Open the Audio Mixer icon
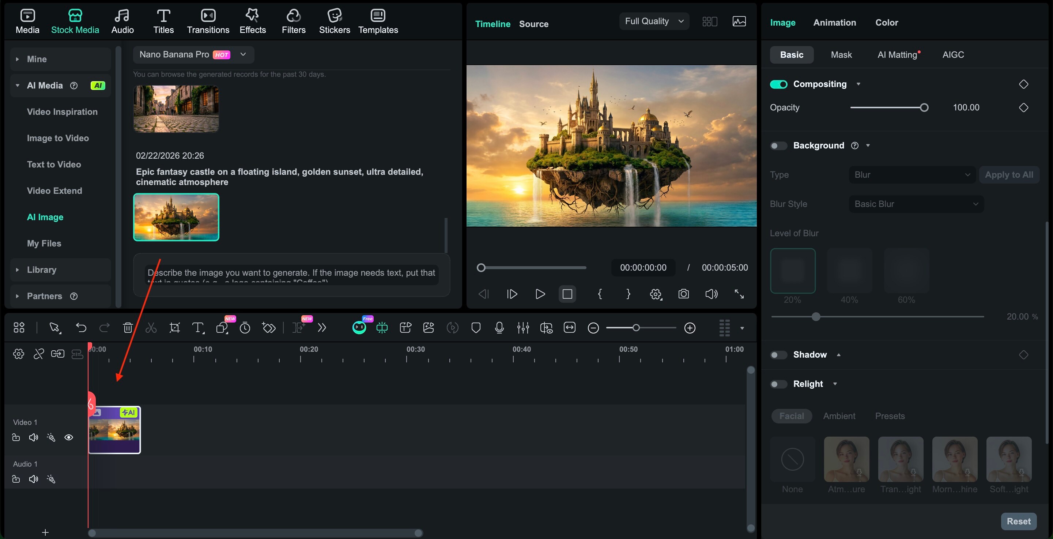Screen dimensions: 1053x539 [523, 328]
